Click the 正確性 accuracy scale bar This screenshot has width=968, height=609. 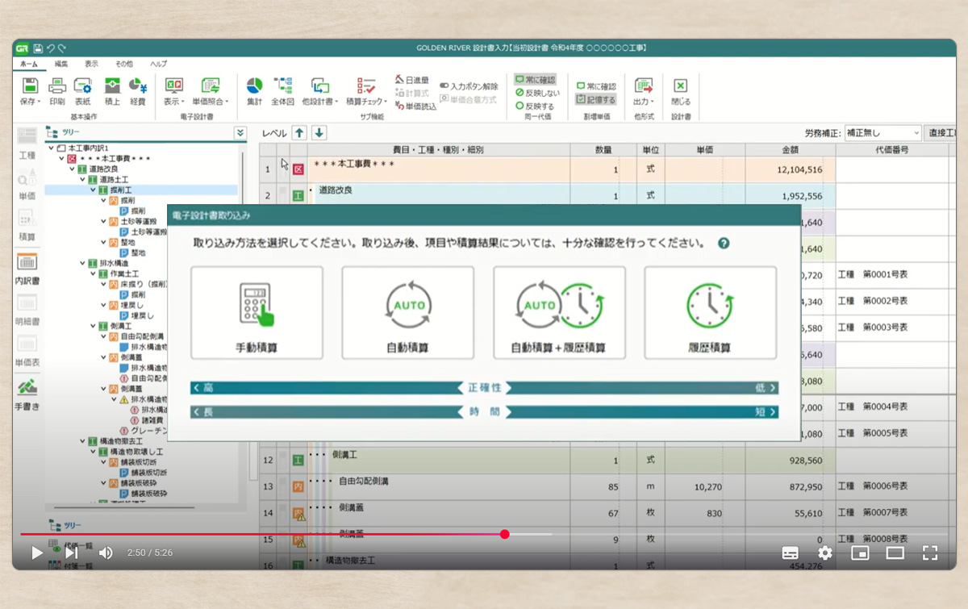(x=485, y=388)
